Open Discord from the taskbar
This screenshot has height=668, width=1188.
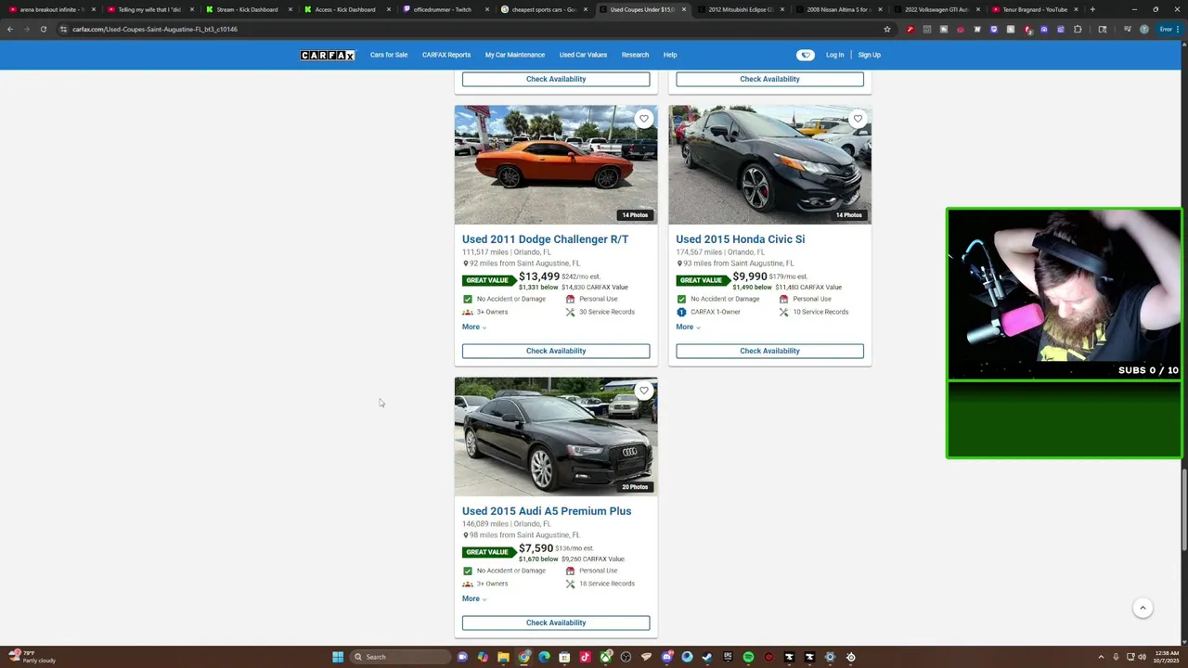point(667,657)
